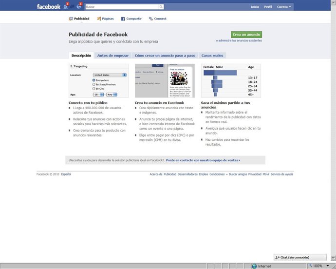Open the Compartir section
This screenshot has width=336, height=269.
pyautogui.click(x=134, y=19)
